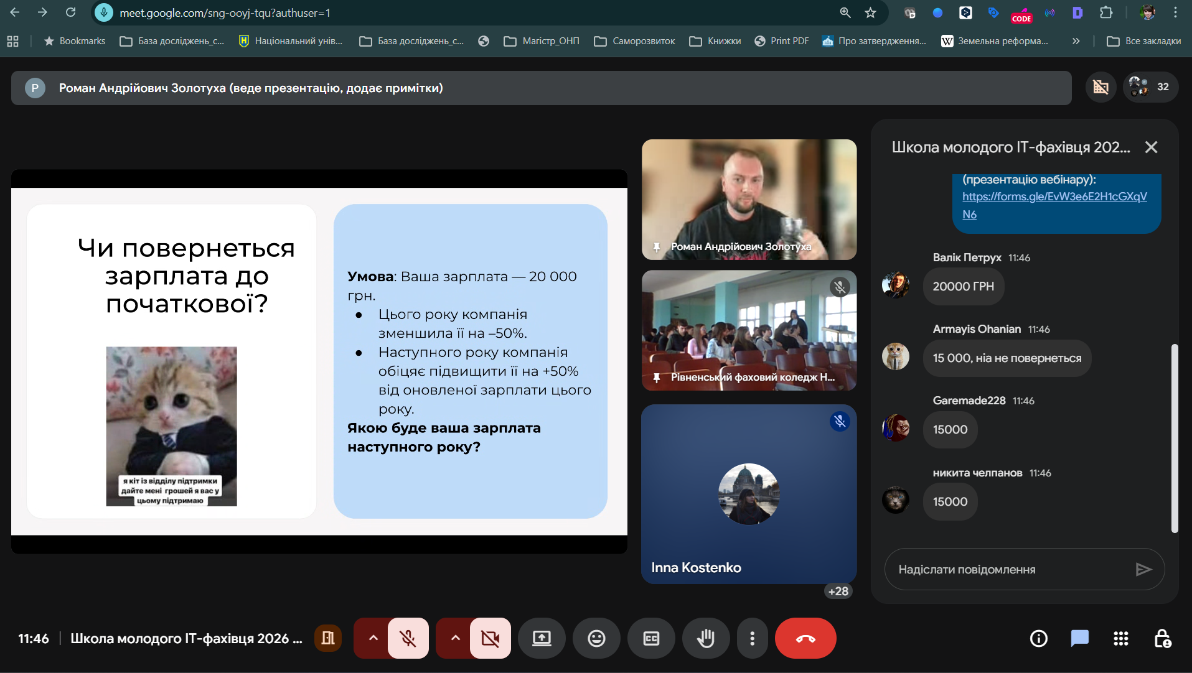Click the Send message input field
The width and height of the screenshot is (1192, 673).
pyautogui.click(x=1011, y=569)
